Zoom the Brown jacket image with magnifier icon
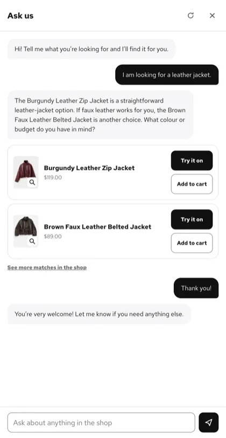Image resolution: width=226 pixels, height=438 pixels. pyautogui.click(x=32, y=241)
